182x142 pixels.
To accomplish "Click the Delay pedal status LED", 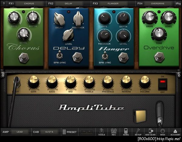I will 69,12.
